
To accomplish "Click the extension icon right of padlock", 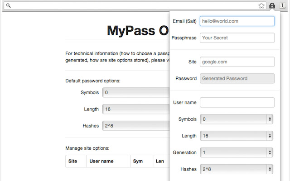I will pos(282,5).
